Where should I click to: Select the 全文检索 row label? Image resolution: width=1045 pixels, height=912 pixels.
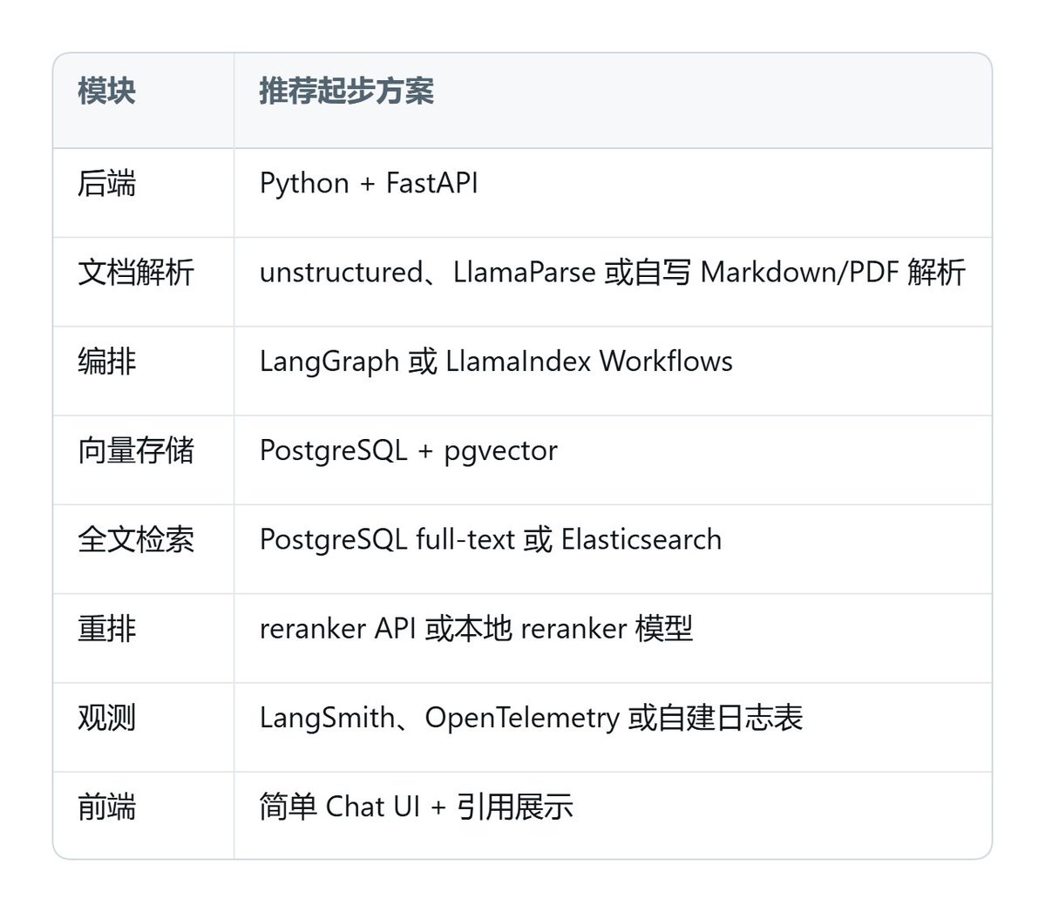pos(136,539)
